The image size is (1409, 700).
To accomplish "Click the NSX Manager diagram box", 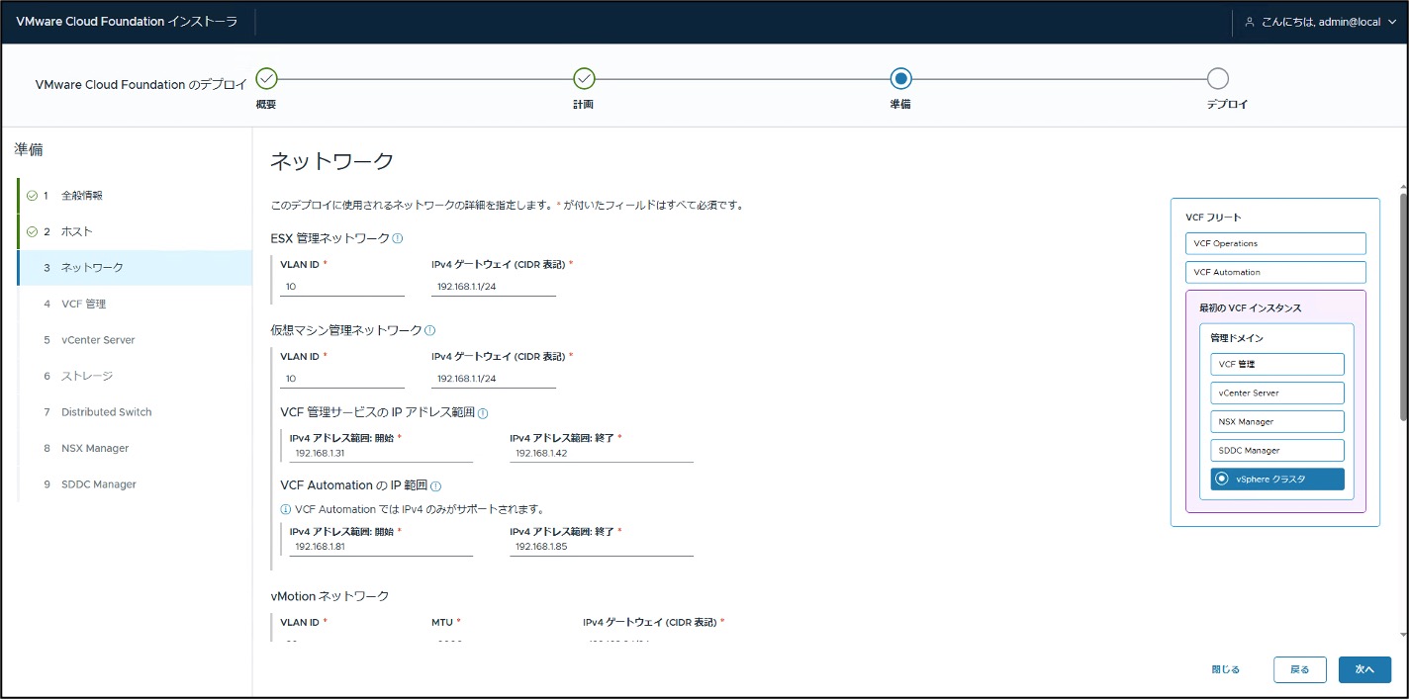I will point(1277,421).
